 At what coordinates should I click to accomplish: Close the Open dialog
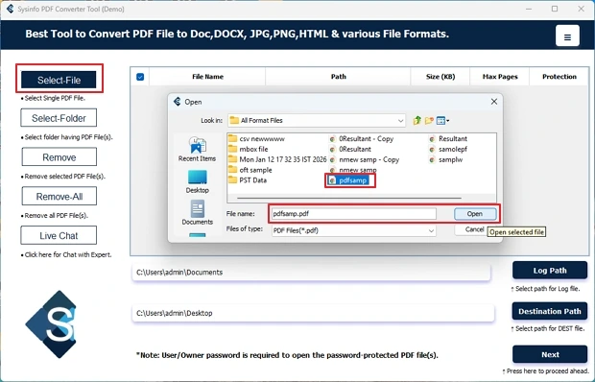click(493, 102)
